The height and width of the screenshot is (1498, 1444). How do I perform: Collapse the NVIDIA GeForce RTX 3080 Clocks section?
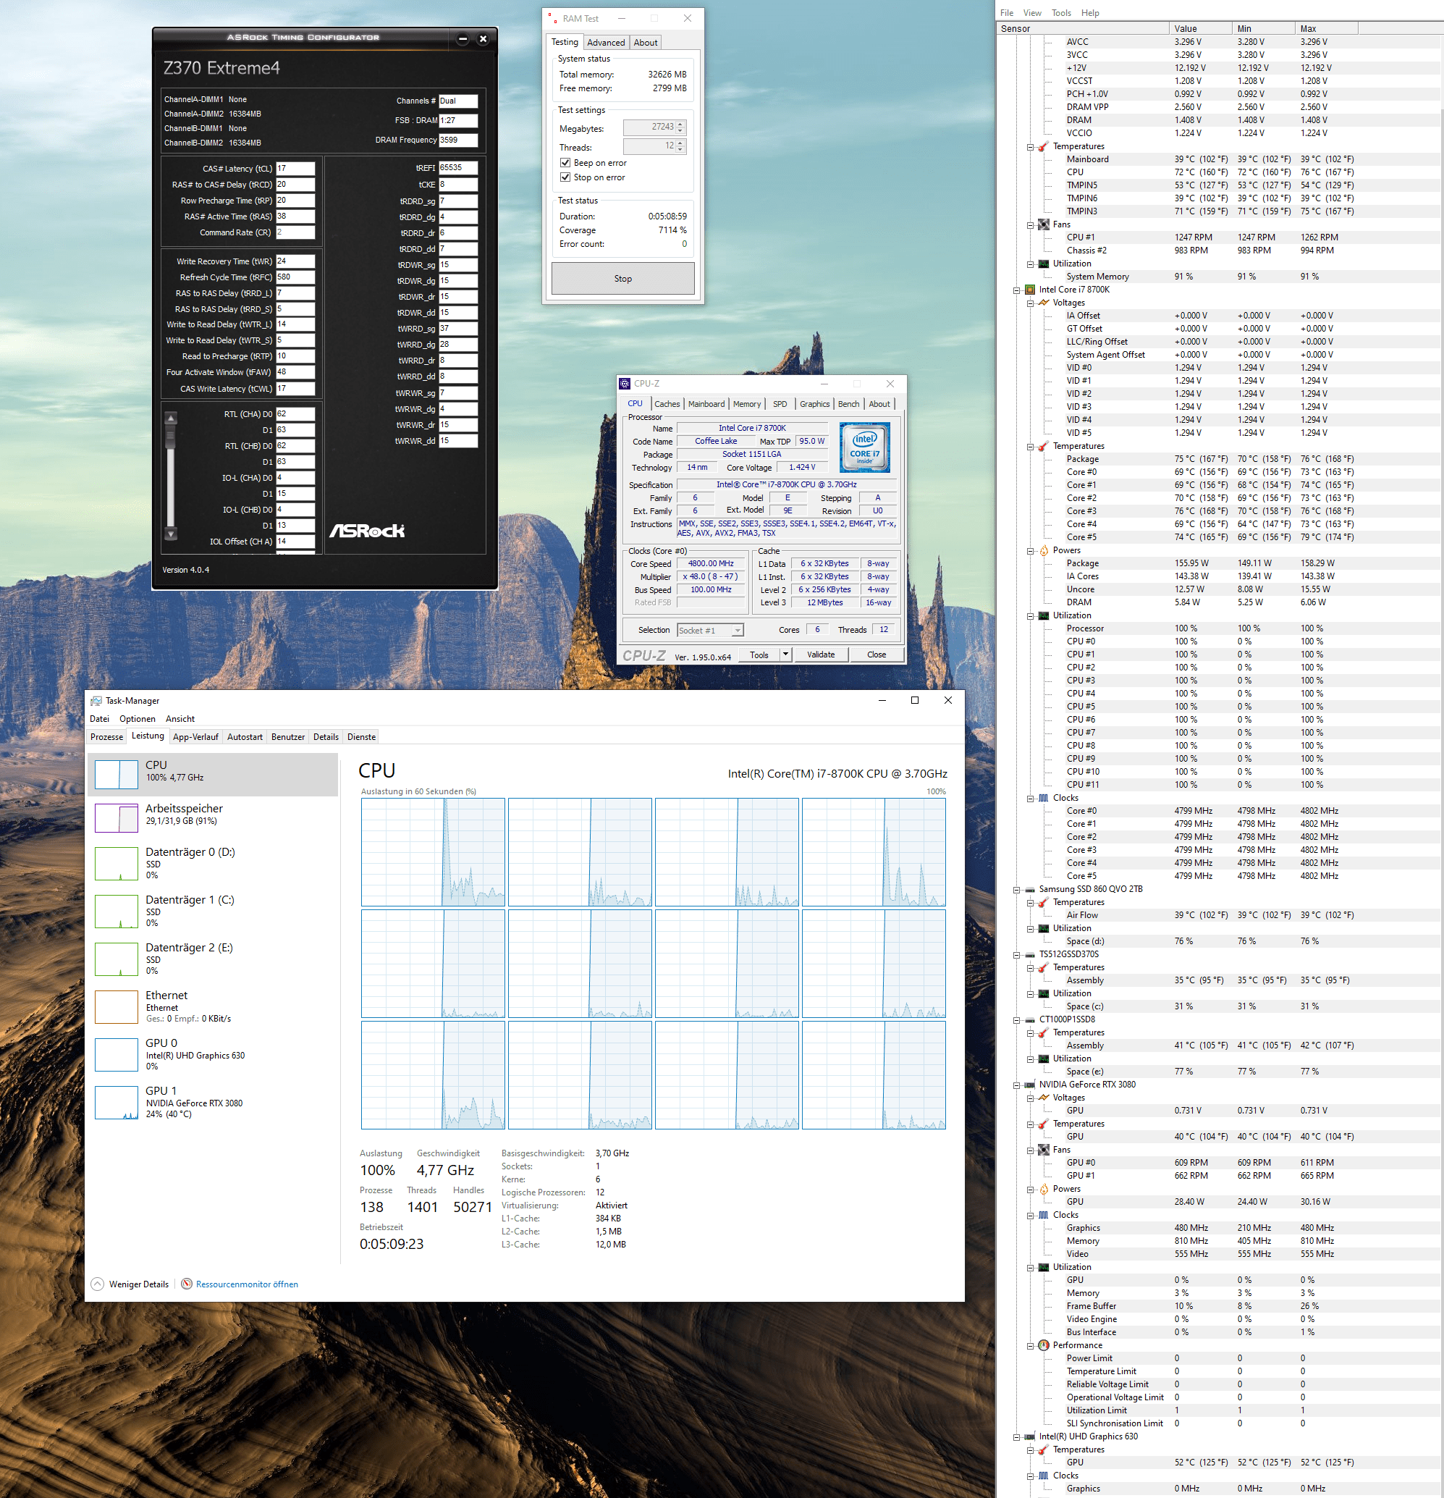1031,1215
